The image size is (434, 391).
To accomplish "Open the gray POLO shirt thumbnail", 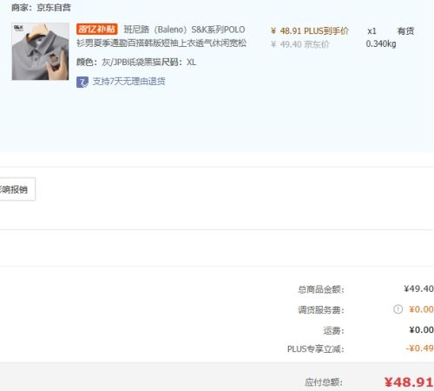I will 40,51.
